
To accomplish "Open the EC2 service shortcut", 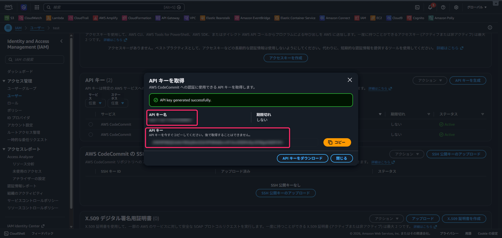I will [376, 18].
